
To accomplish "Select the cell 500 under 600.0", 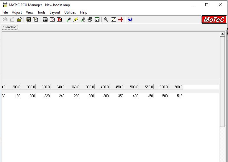I will tap(161, 96).
